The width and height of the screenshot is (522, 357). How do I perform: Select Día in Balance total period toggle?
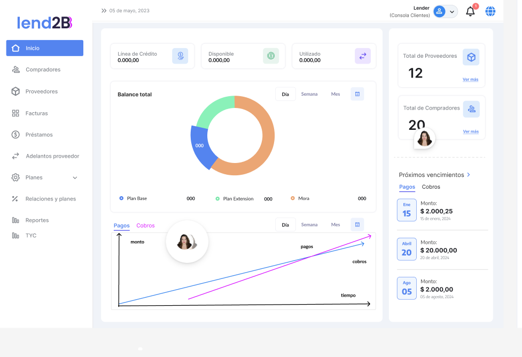pyautogui.click(x=285, y=94)
